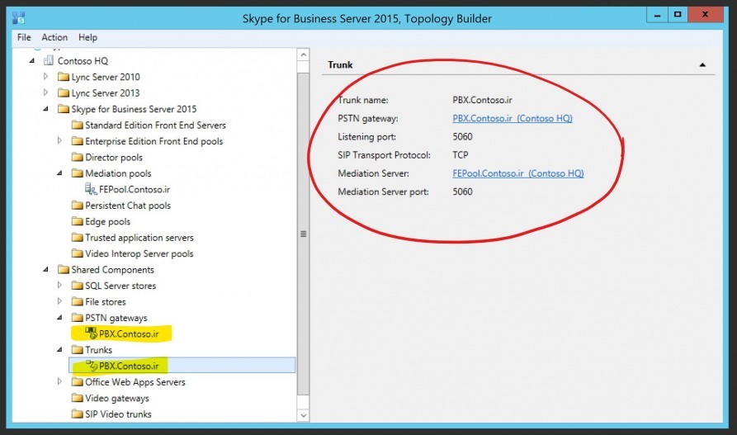Click the Trunks folder icon
This screenshot has width=737, height=435.
point(77,349)
